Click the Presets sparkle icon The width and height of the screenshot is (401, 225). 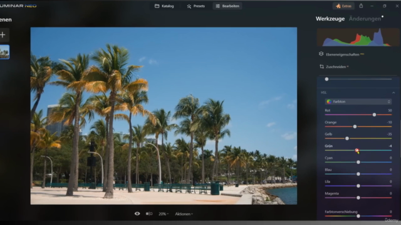(189, 6)
